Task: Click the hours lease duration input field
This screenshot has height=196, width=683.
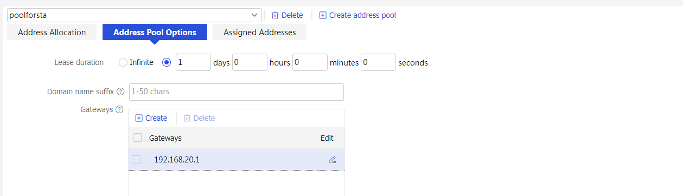Action: coord(250,62)
